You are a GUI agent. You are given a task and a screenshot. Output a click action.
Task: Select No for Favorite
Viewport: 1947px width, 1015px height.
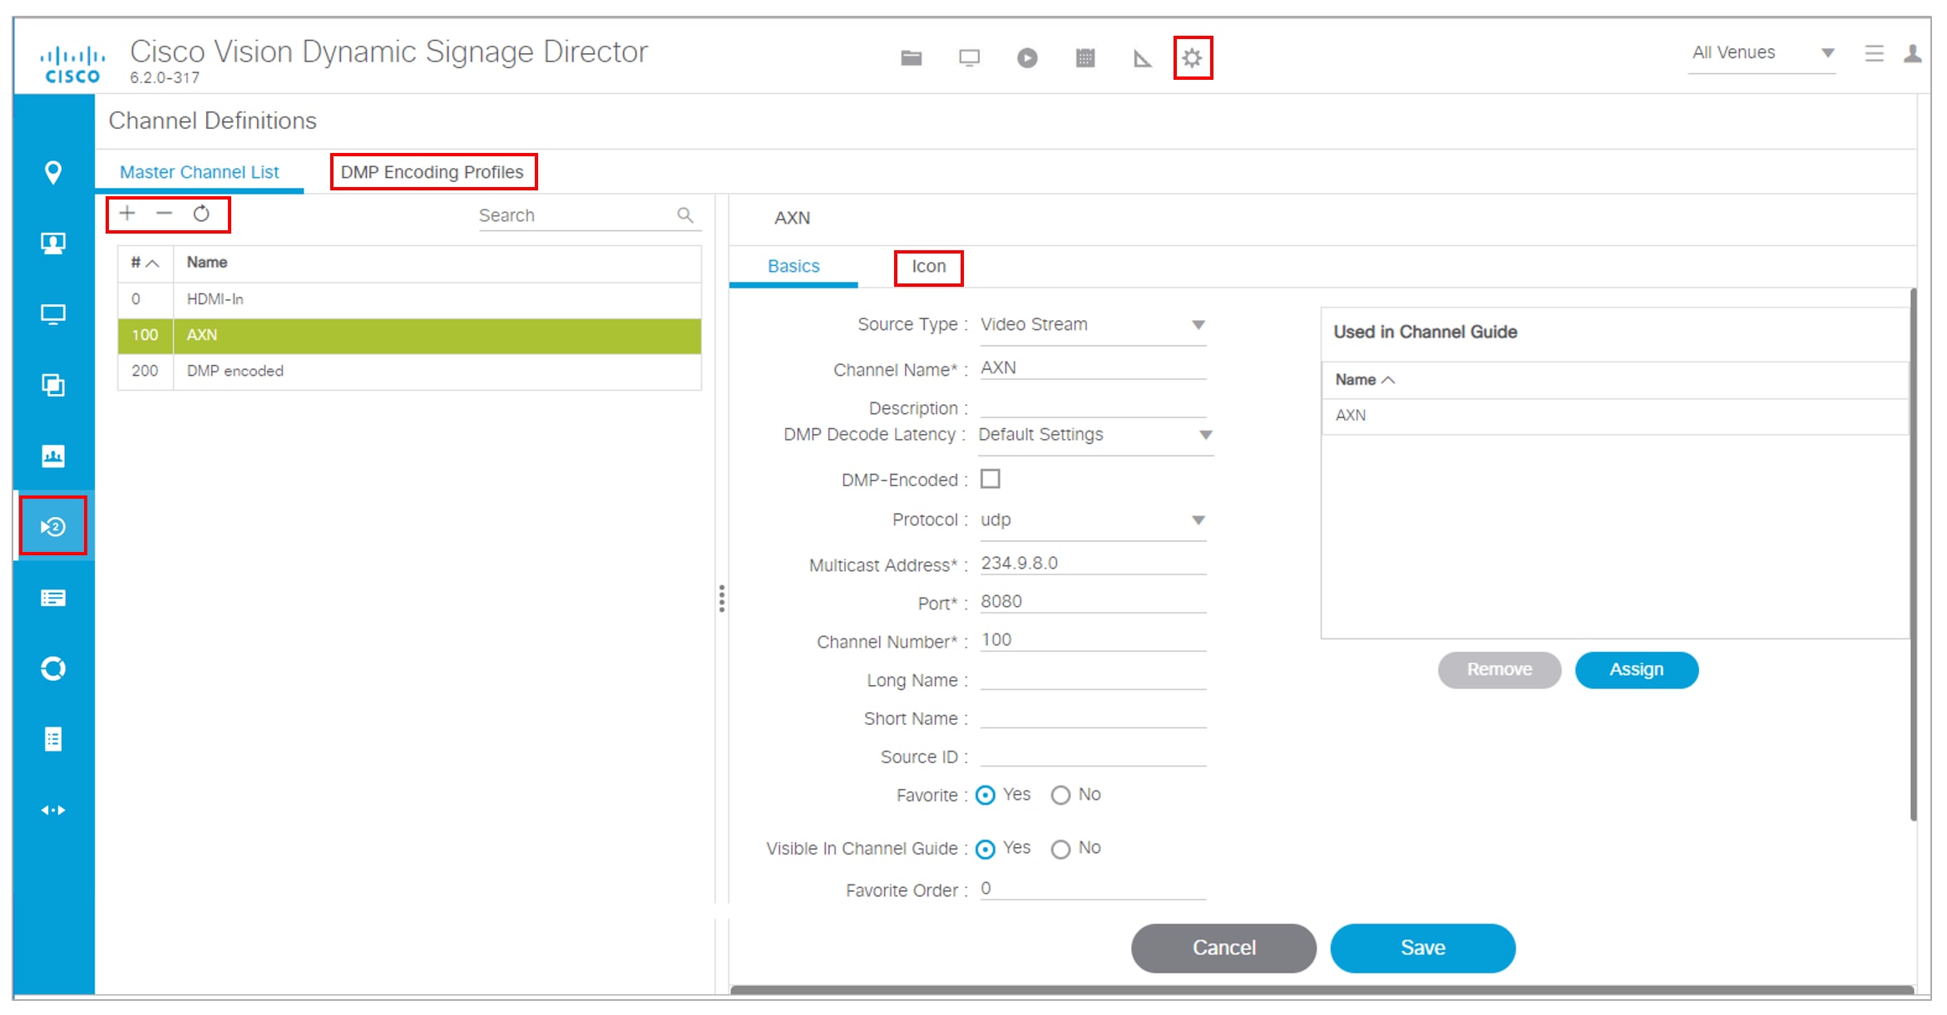1060,796
